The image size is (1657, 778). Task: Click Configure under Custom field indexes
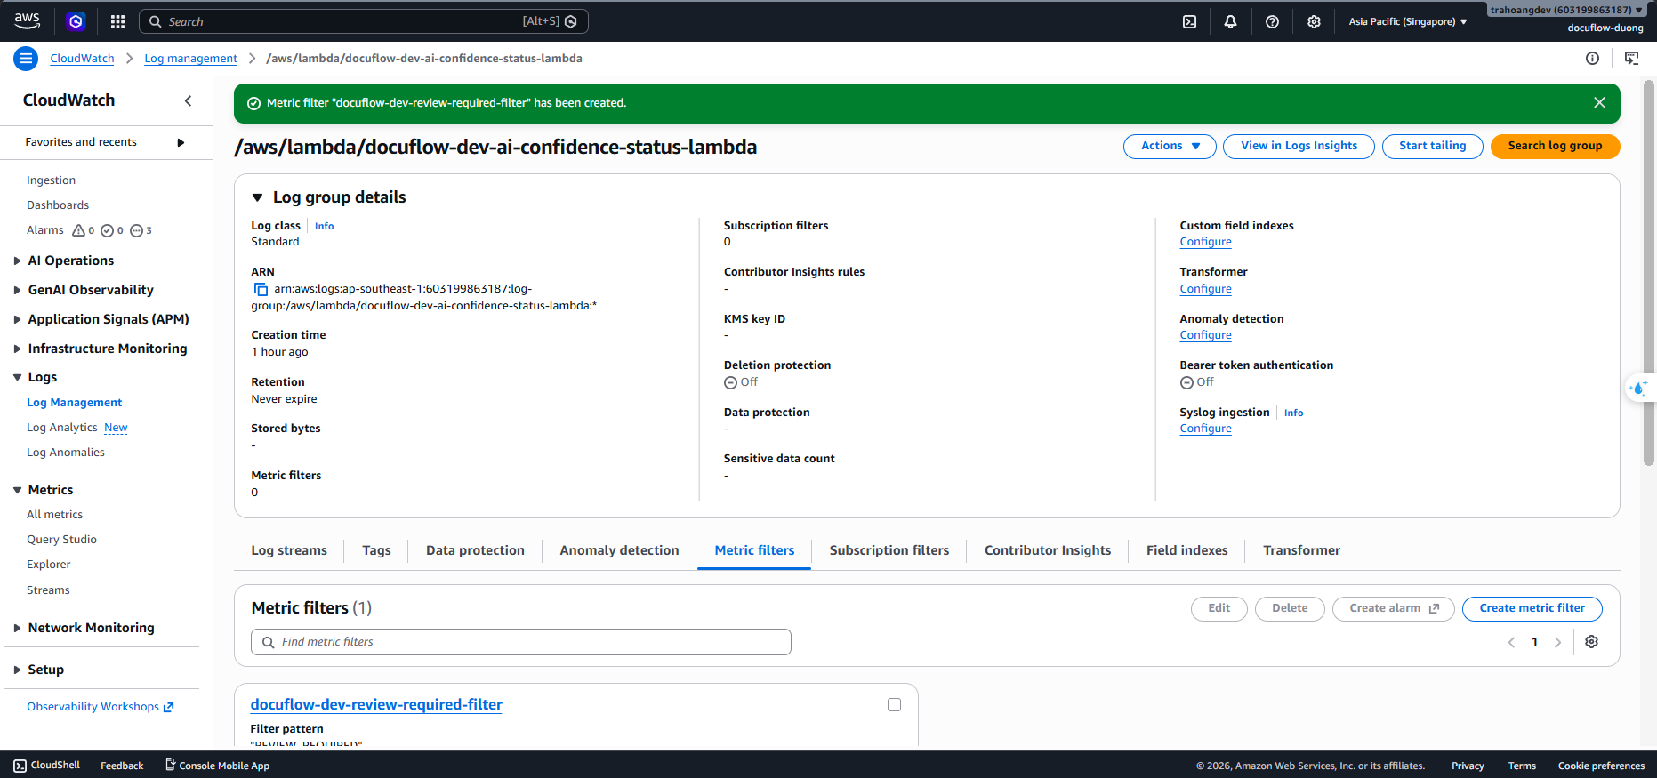(x=1205, y=242)
